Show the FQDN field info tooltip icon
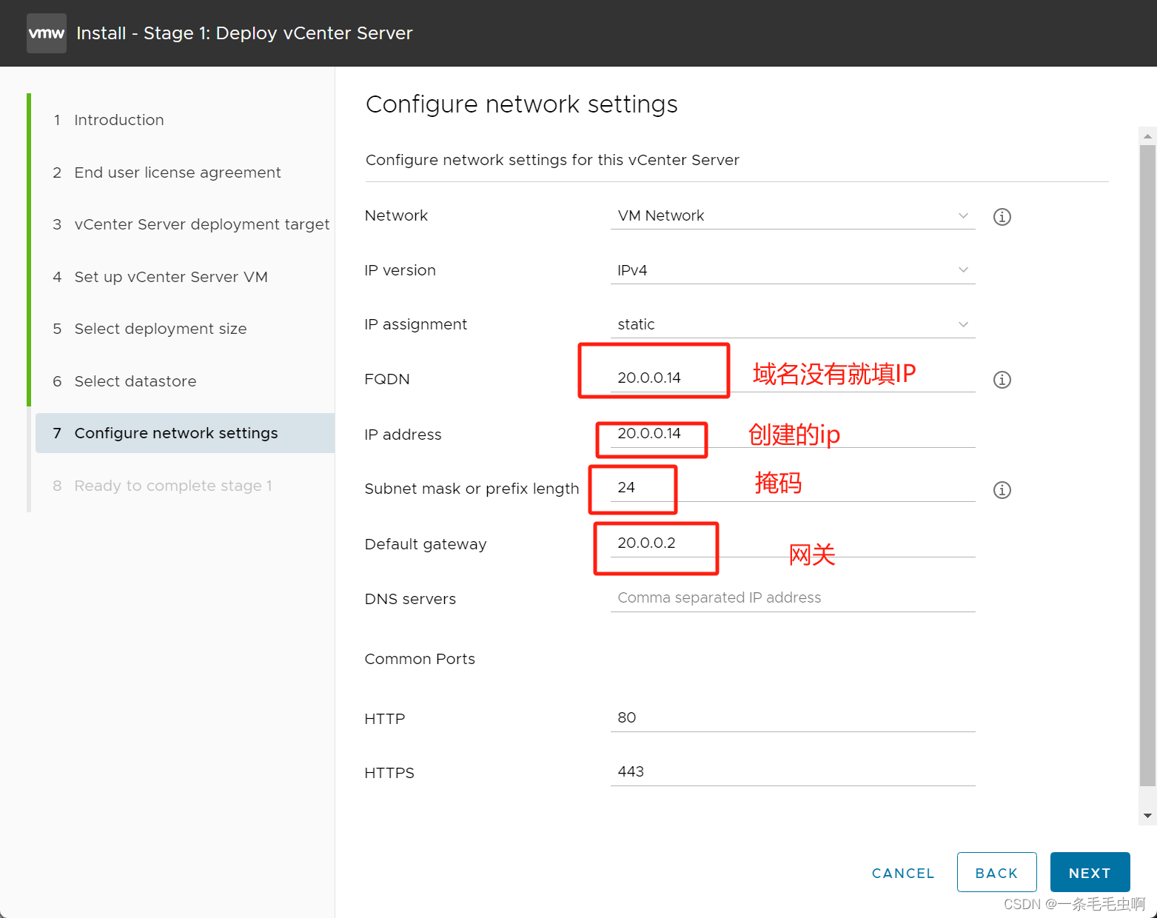The width and height of the screenshot is (1157, 918). click(x=1002, y=380)
